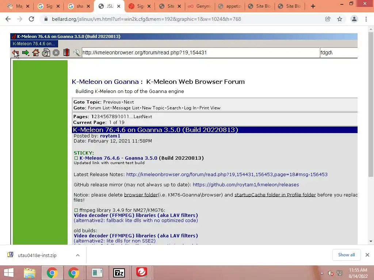
Task: Open the forum Search link
Action: pos(174,108)
